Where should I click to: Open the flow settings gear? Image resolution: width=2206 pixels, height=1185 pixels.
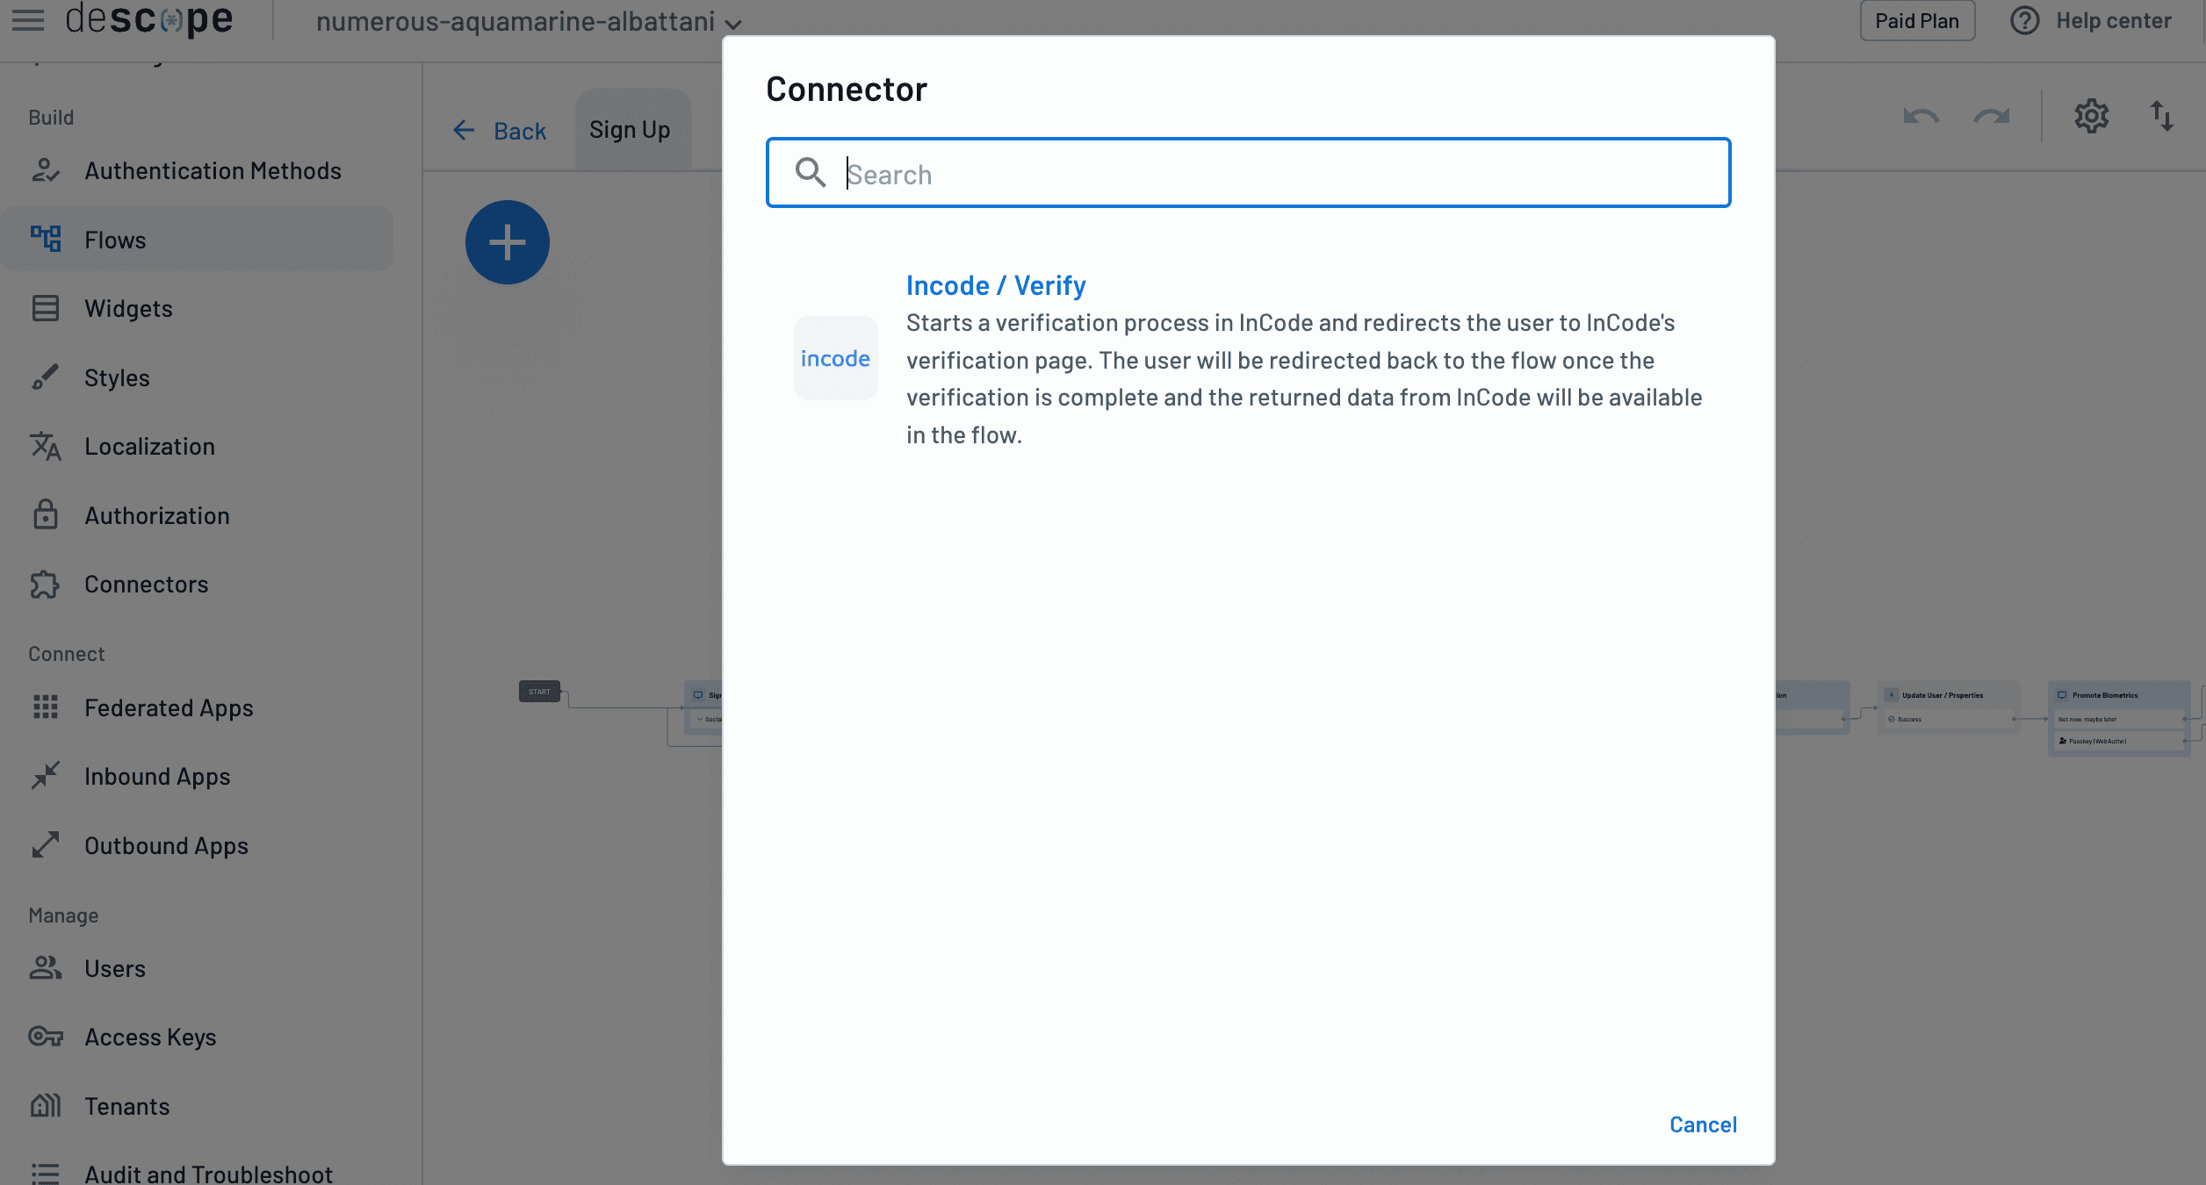tap(2092, 116)
